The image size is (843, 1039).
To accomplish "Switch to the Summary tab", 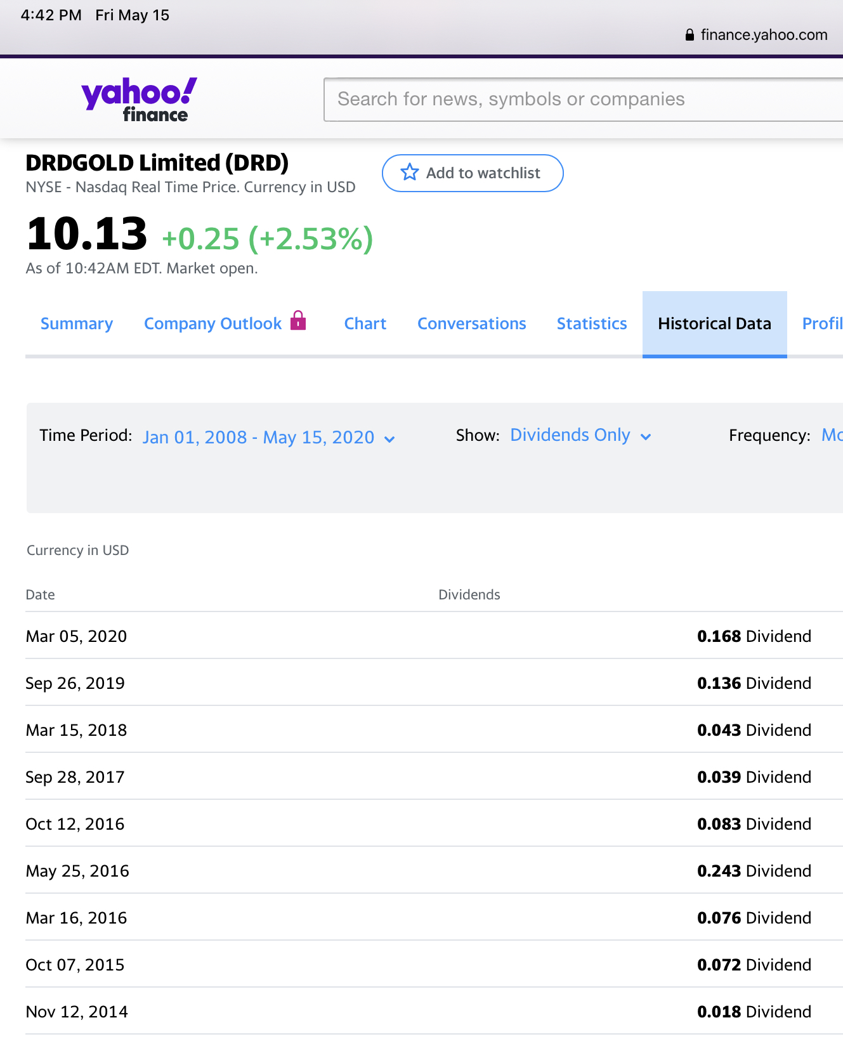I will pos(77,323).
